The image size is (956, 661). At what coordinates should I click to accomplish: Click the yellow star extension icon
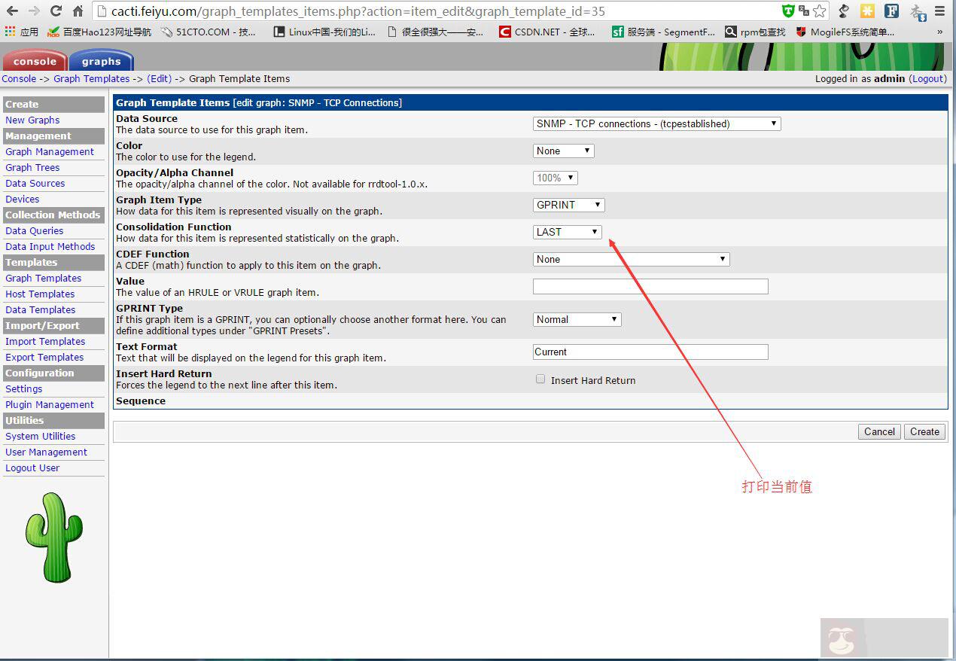click(867, 11)
